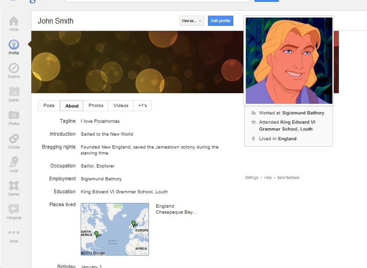Image resolution: width=367 pixels, height=268 pixels.
Task: Open the Circles icon in sidebar
Action: (14, 138)
